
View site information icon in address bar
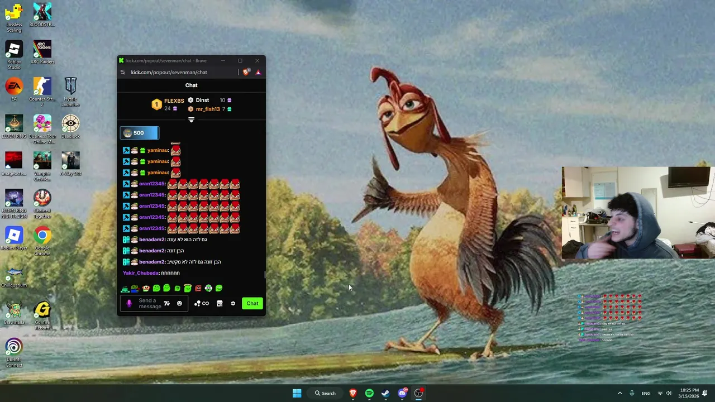(123, 72)
